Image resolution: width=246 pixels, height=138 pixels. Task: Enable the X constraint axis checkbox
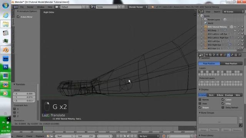click(x=15, y=109)
